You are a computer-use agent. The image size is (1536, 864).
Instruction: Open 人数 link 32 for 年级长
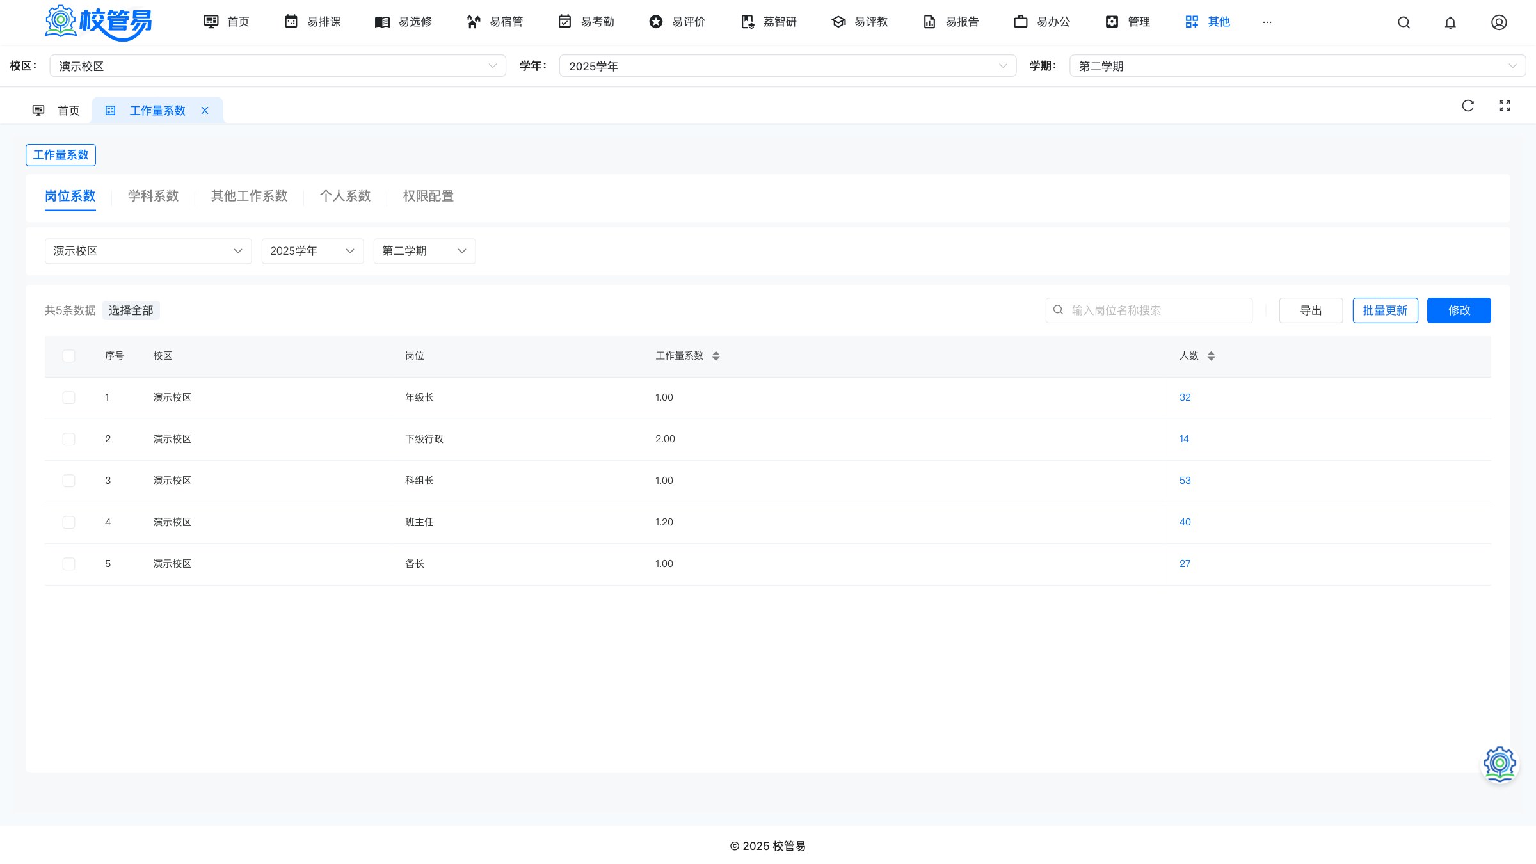click(1185, 397)
